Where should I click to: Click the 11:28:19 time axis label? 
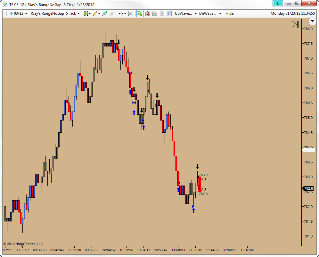[195, 250]
